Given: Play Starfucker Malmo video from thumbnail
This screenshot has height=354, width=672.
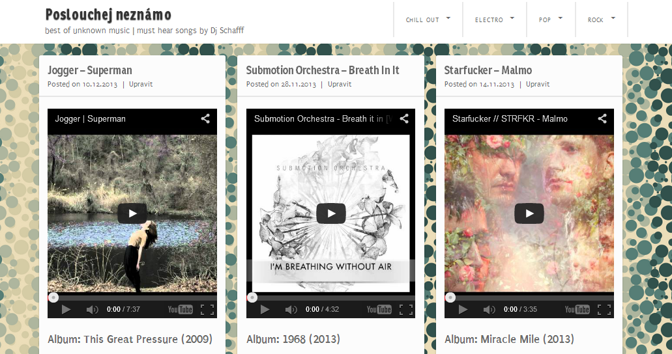Looking at the screenshot, I should [529, 213].
